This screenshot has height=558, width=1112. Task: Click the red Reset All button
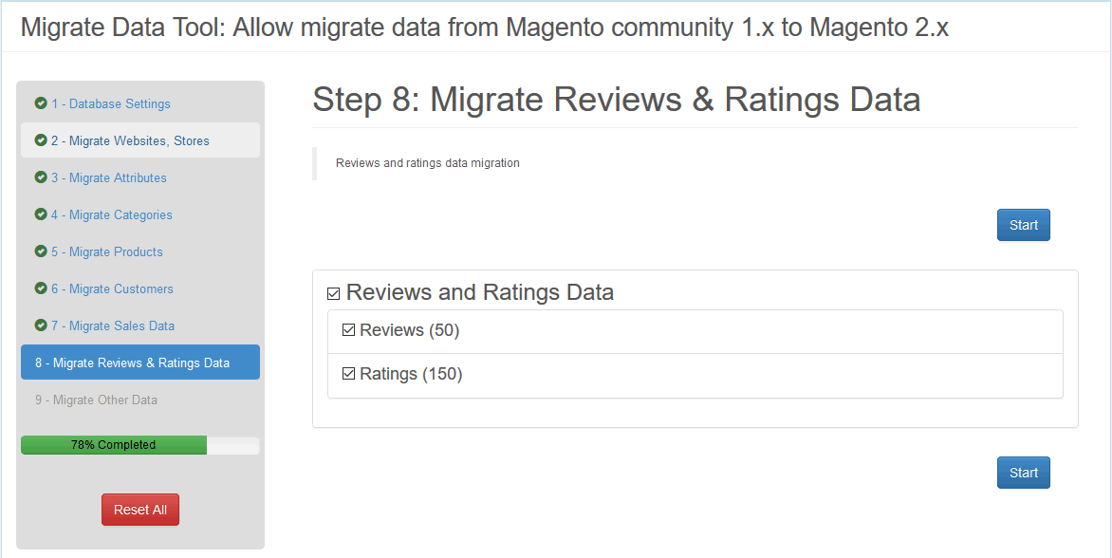140,510
